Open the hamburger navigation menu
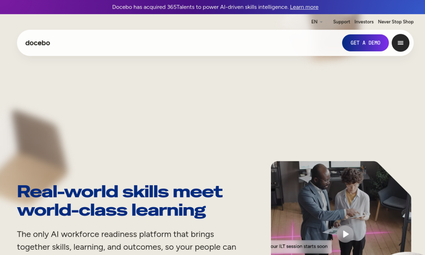425x255 pixels. tap(400, 43)
